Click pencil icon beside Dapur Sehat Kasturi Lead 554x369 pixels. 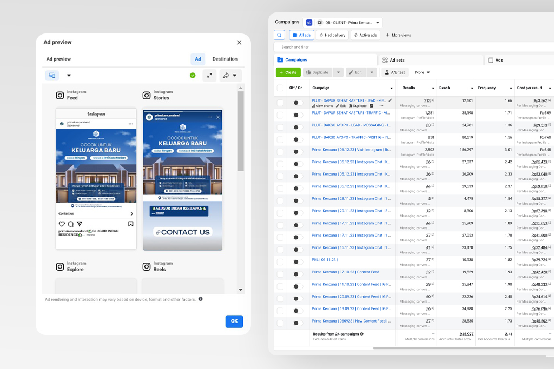point(390,100)
